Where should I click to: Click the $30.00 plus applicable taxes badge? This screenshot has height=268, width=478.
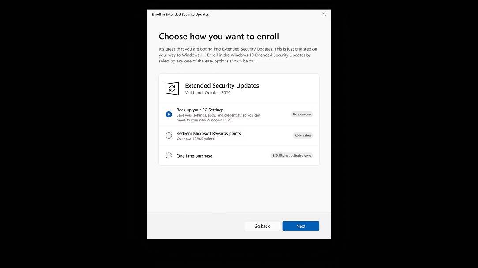coord(292,156)
